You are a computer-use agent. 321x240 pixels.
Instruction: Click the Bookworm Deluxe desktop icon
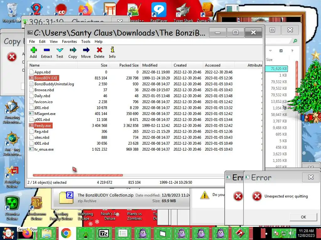tap(37, 208)
